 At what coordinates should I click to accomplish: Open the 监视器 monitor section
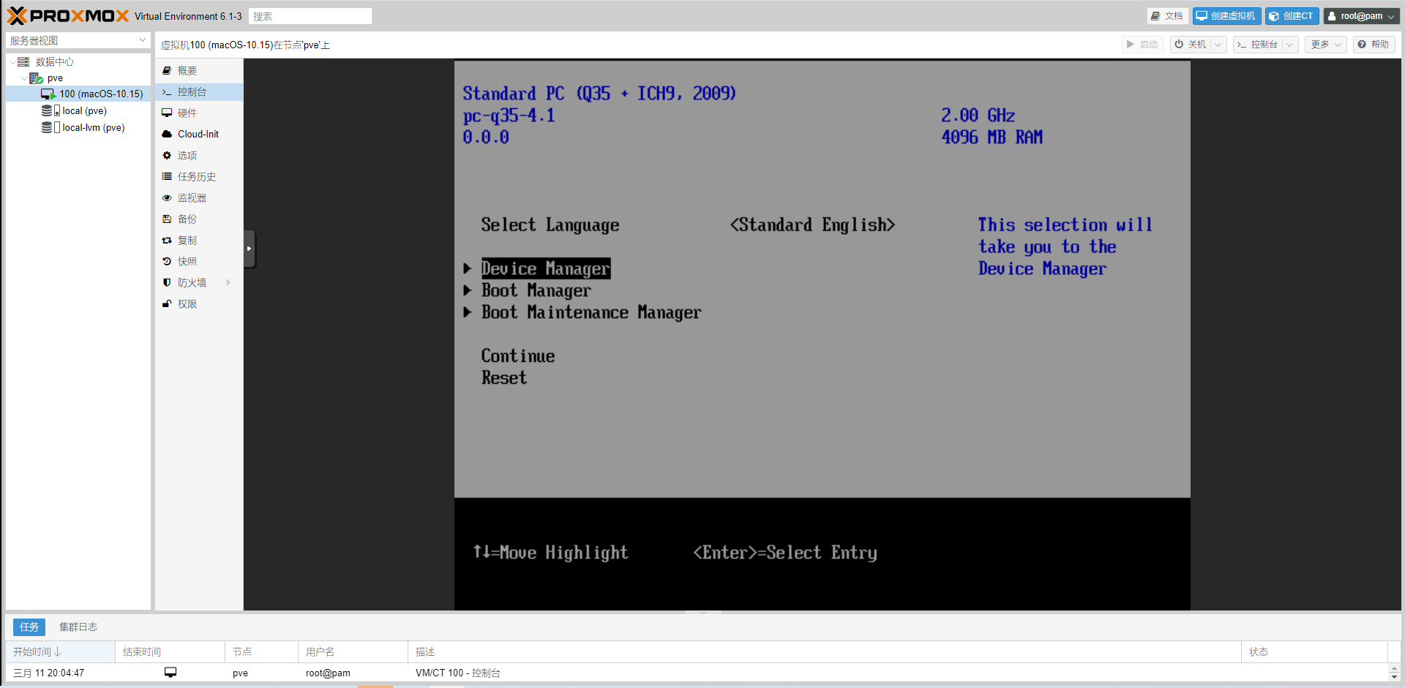pyautogui.click(x=191, y=198)
